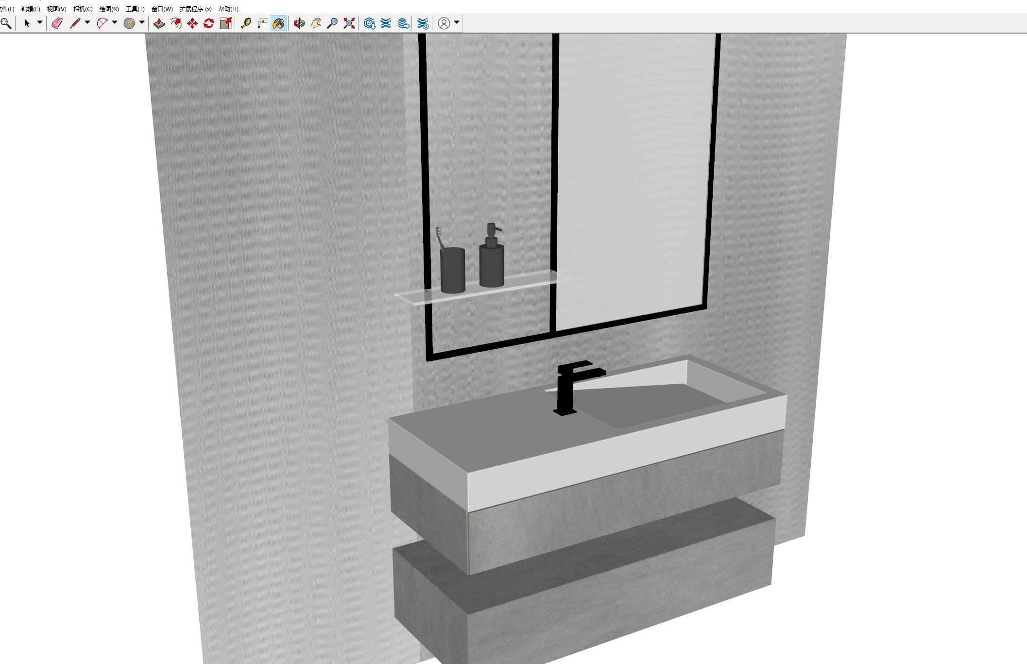Choose the Push/Pull tool
This screenshot has height=664, width=1027.
point(159,23)
